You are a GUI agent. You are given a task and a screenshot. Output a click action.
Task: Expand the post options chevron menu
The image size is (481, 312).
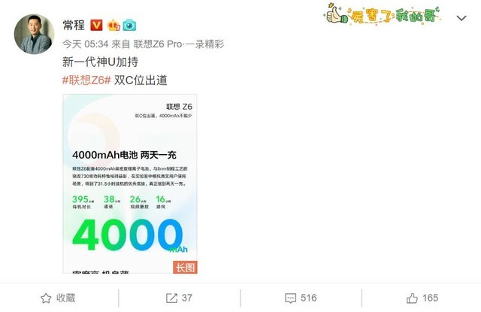(x=461, y=18)
